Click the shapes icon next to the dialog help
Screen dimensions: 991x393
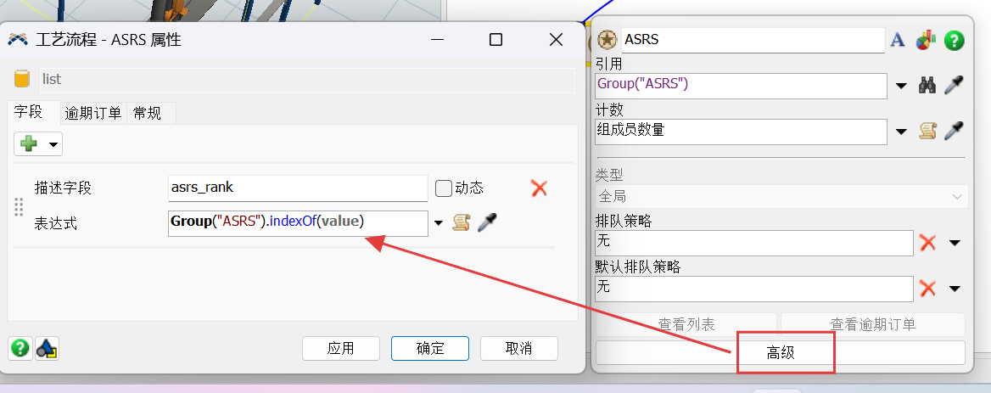(x=47, y=347)
